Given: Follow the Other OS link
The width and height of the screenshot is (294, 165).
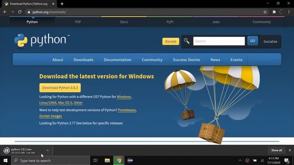Looking at the screenshot, I should coord(78,103).
